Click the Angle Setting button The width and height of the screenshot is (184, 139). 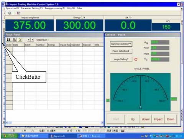pos(121,59)
